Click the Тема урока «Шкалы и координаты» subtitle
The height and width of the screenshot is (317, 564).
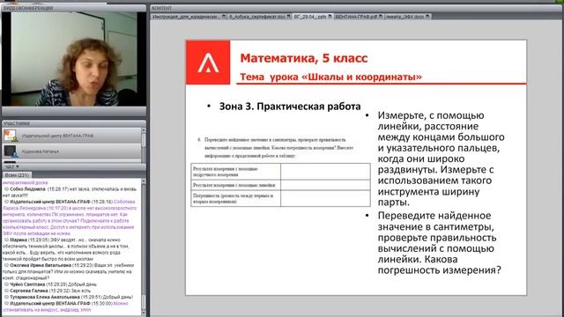pos(331,77)
